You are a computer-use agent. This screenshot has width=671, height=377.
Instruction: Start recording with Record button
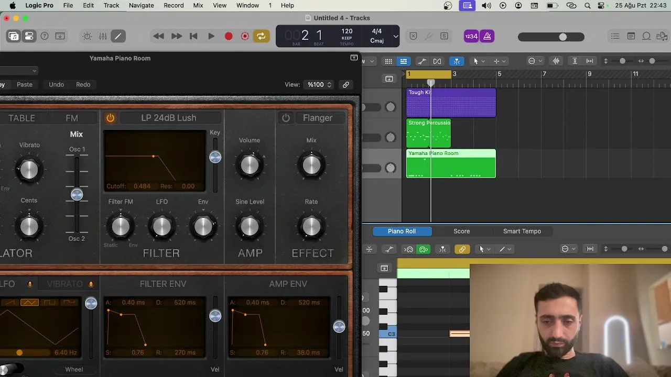click(229, 36)
